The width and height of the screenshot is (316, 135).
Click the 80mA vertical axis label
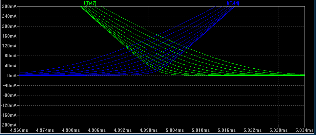click(x=10, y=56)
